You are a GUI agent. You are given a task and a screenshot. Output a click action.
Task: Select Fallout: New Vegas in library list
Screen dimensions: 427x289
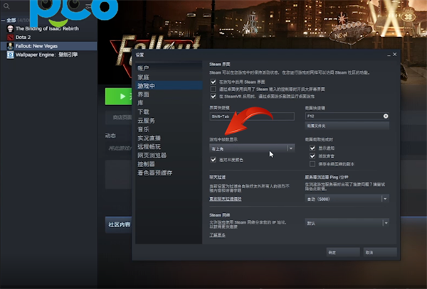tap(36, 46)
